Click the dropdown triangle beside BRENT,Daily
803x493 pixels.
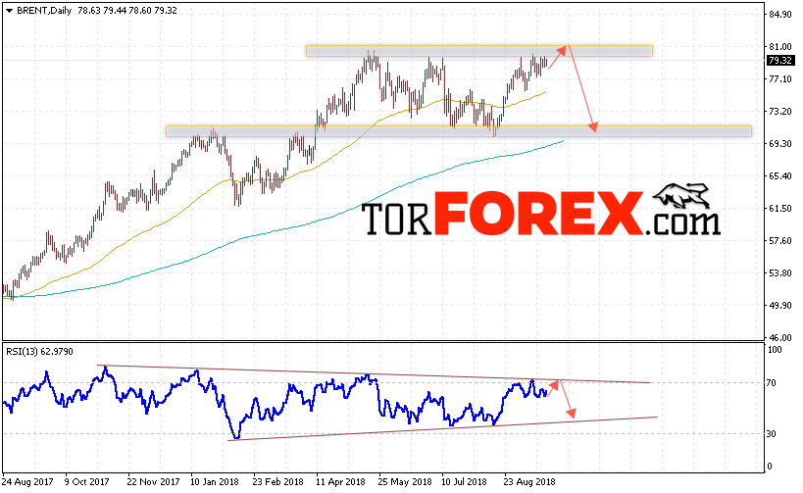tap(9, 11)
